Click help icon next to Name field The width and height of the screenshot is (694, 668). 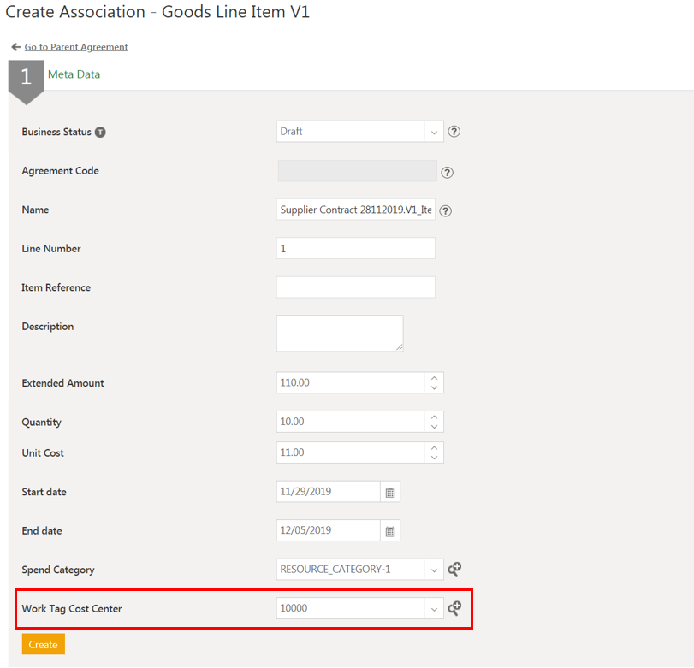pos(445,210)
